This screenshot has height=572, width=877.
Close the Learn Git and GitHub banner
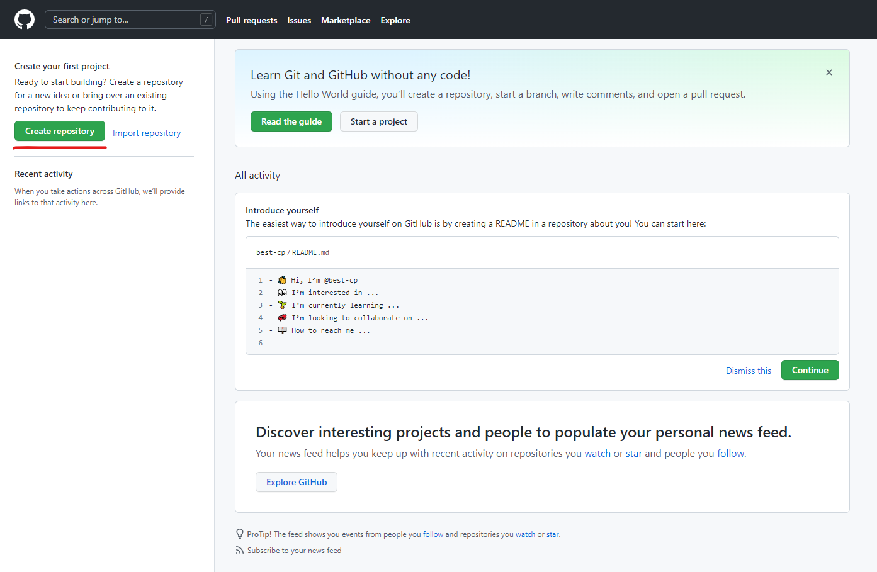[x=829, y=72]
